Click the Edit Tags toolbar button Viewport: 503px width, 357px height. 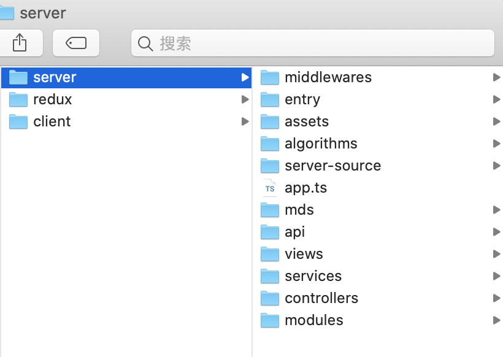click(x=76, y=43)
